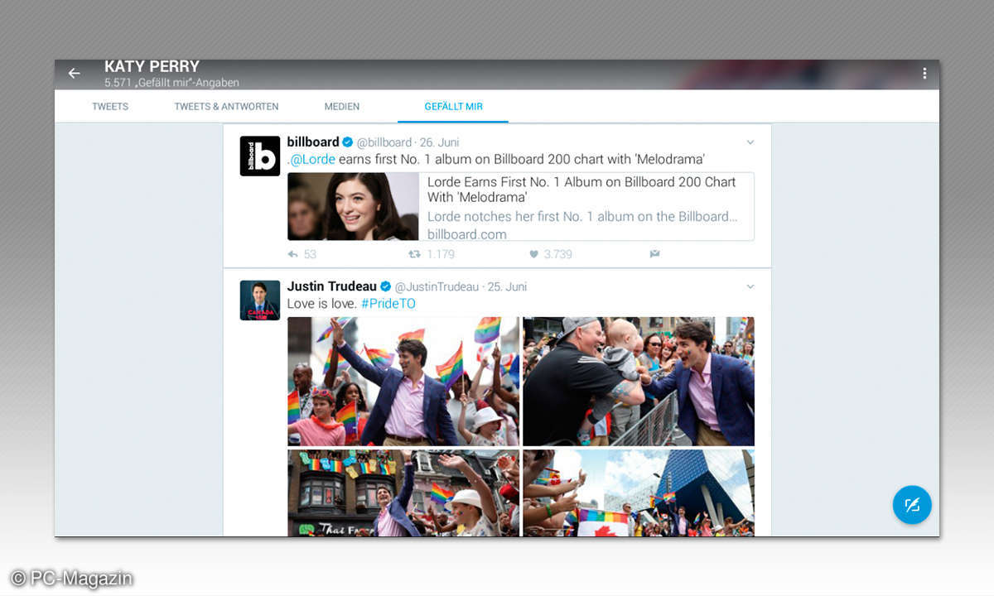Screen dimensions: 994x596
Task: Open bottom-right photo with Canada flag
Action: click(x=639, y=493)
